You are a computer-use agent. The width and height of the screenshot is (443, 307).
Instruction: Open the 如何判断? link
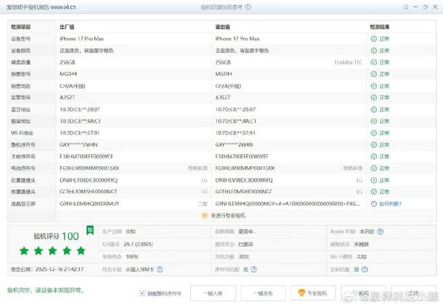coord(390,204)
